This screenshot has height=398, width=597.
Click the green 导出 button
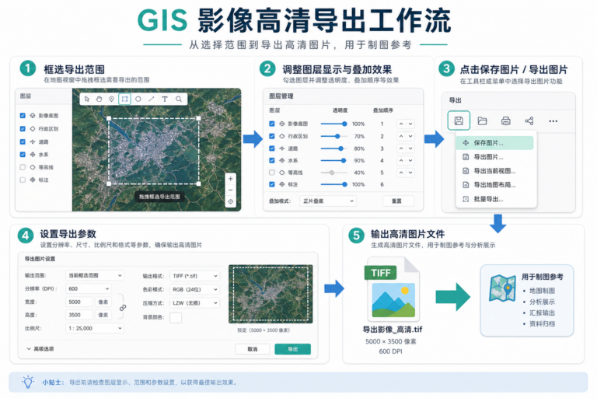tap(293, 349)
